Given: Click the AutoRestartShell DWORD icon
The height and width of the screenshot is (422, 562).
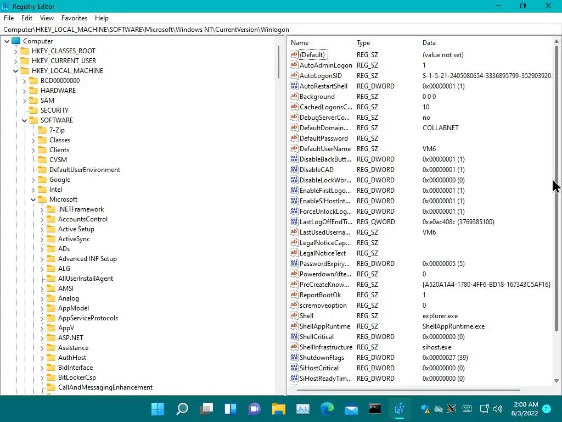Looking at the screenshot, I should (294, 86).
